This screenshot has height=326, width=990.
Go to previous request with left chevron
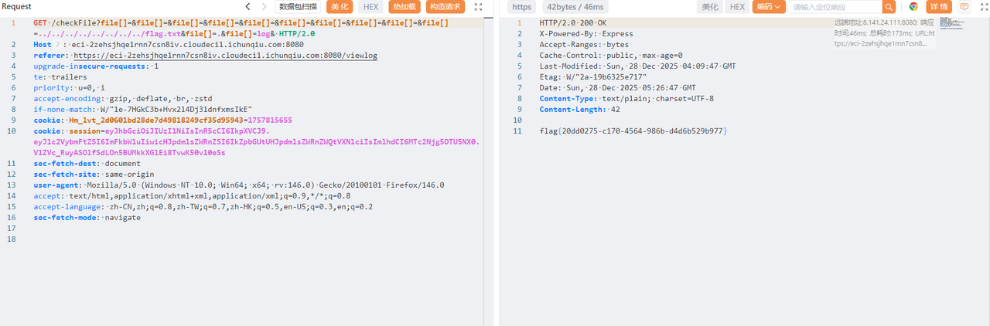click(x=247, y=7)
